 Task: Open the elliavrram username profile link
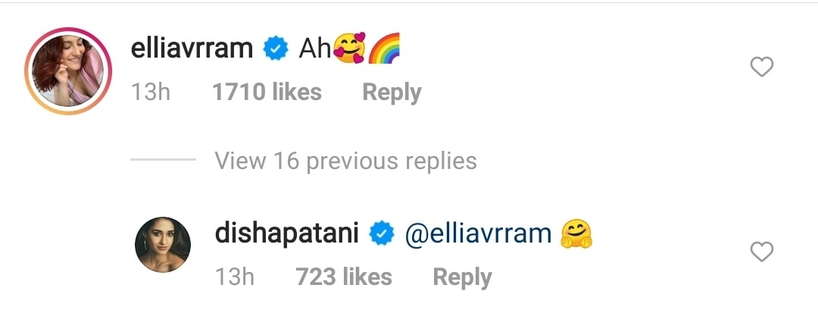pyautogui.click(x=192, y=49)
